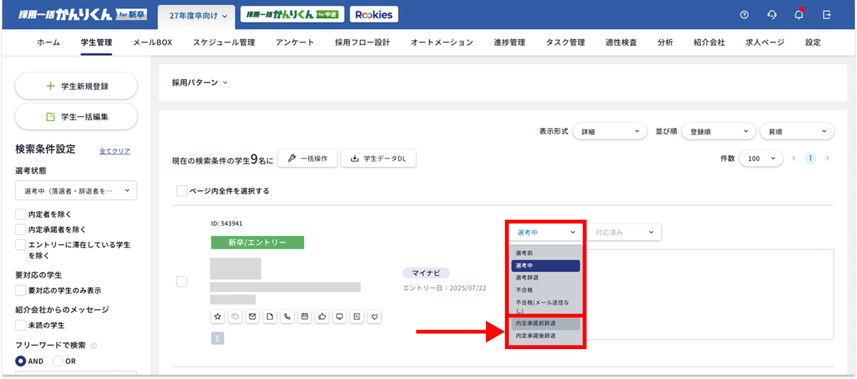Viewport: 857px width, 379px height.
Task: Open 27年度卒向け year dropdown
Action: click(198, 16)
